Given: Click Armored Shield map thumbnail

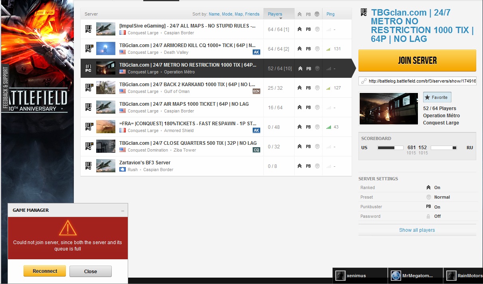Looking at the screenshot, I should [x=106, y=127].
